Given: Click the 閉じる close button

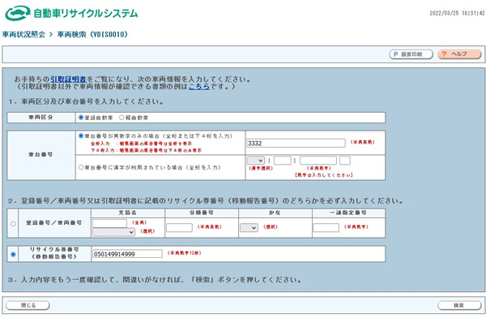Looking at the screenshot, I should 28,305.
